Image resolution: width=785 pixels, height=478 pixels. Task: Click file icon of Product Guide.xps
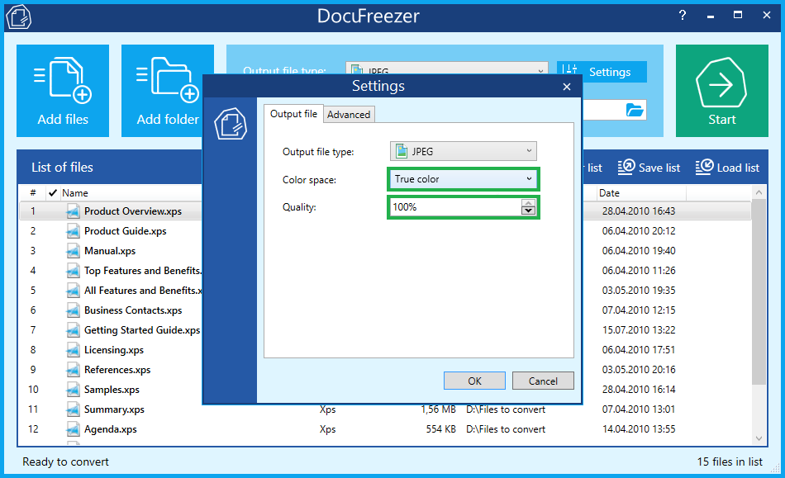pos(73,230)
